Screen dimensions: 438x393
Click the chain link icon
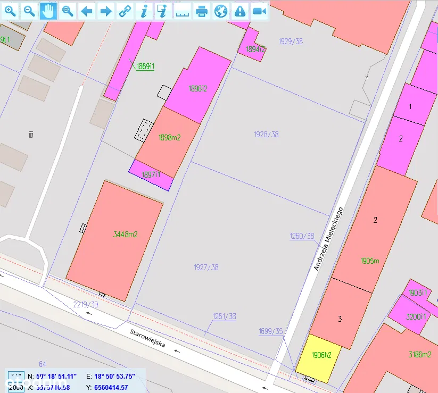pos(125,11)
